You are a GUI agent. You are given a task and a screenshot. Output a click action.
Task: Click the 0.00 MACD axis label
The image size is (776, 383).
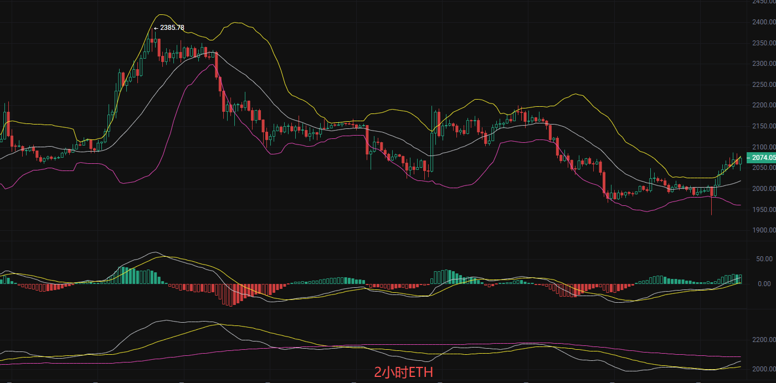(x=764, y=284)
